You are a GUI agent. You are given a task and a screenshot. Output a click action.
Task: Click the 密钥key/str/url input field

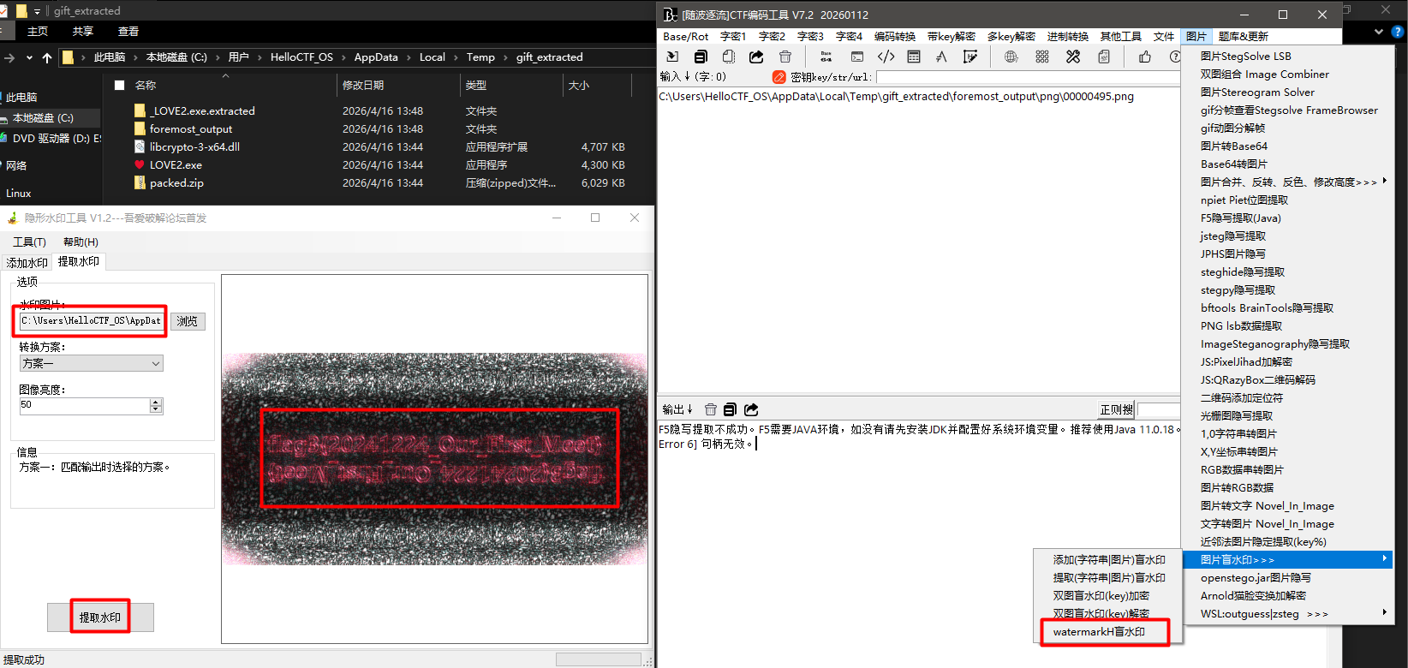(x=1028, y=77)
